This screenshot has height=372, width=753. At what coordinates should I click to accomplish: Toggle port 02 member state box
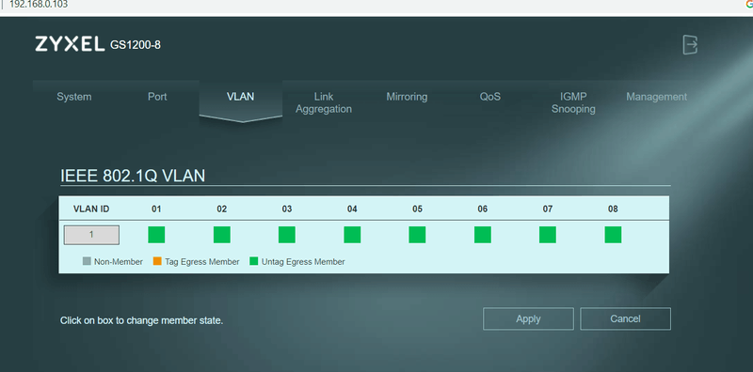[x=222, y=235]
